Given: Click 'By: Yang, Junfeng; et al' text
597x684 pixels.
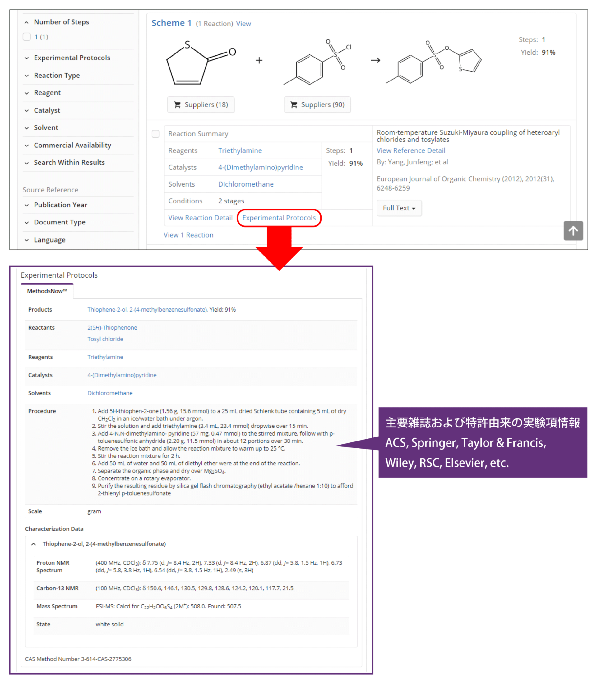Looking at the screenshot, I should coord(412,162).
